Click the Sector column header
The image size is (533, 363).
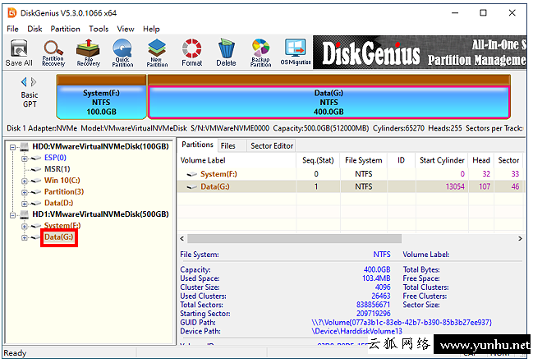click(508, 160)
